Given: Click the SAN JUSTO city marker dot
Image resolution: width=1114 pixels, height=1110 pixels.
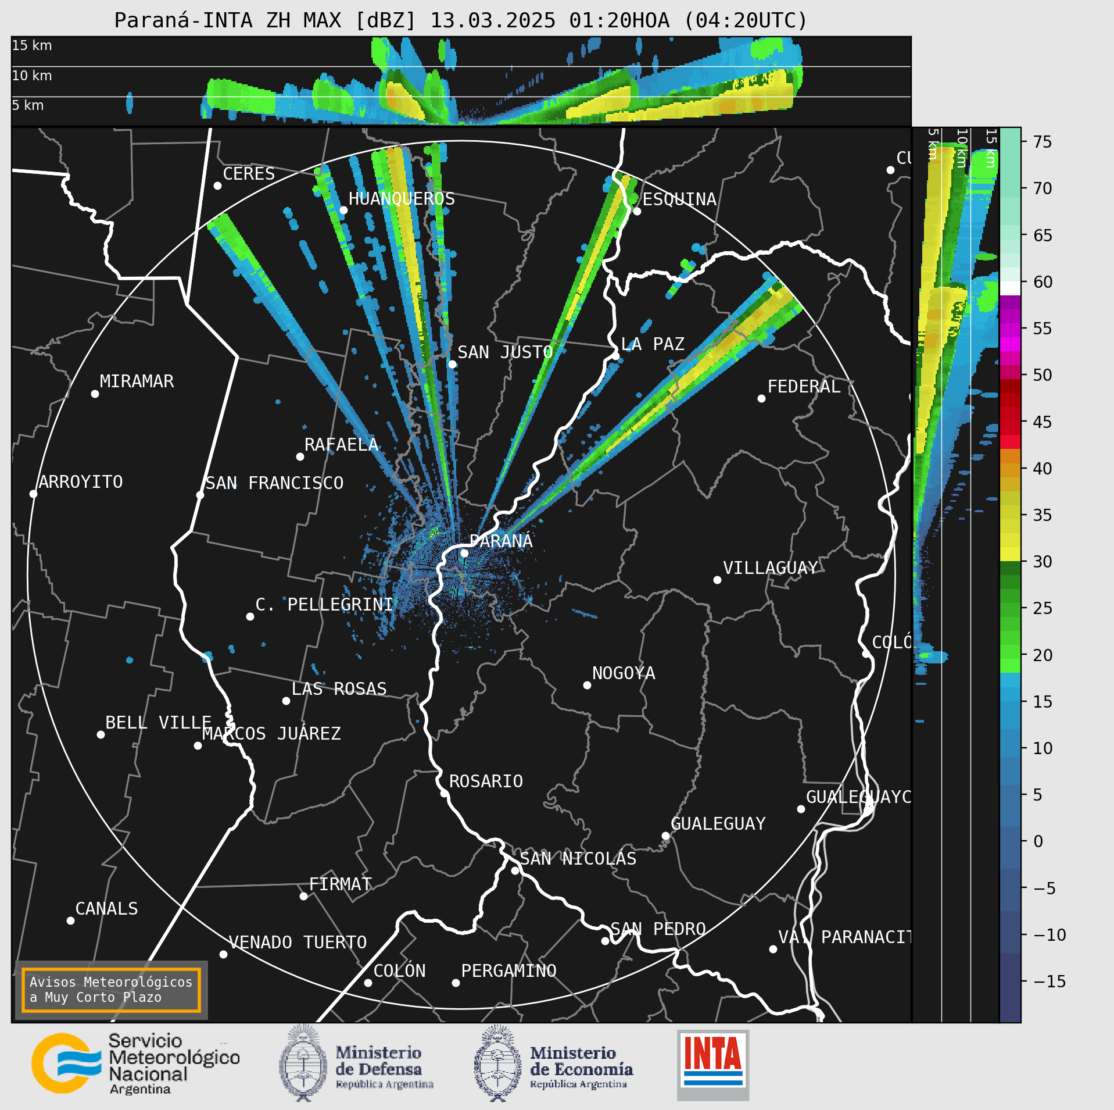Looking at the screenshot, I should click(x=452, y=364).
